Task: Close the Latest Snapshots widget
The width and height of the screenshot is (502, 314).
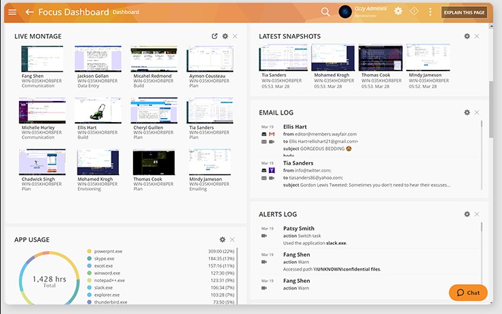Action: tap(477, 36)
